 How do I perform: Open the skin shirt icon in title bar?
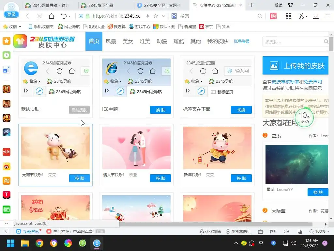tap(291, 5)
